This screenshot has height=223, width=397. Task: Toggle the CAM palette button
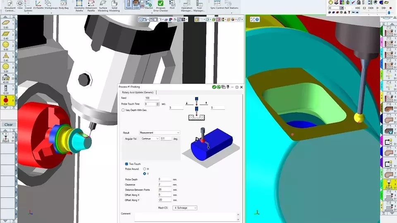click(x=136, y=5)
